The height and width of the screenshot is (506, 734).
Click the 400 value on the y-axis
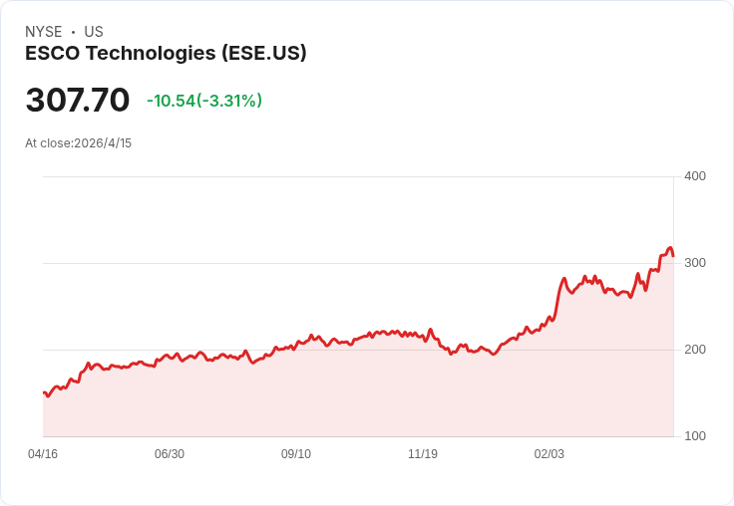(x=695, y=176)
